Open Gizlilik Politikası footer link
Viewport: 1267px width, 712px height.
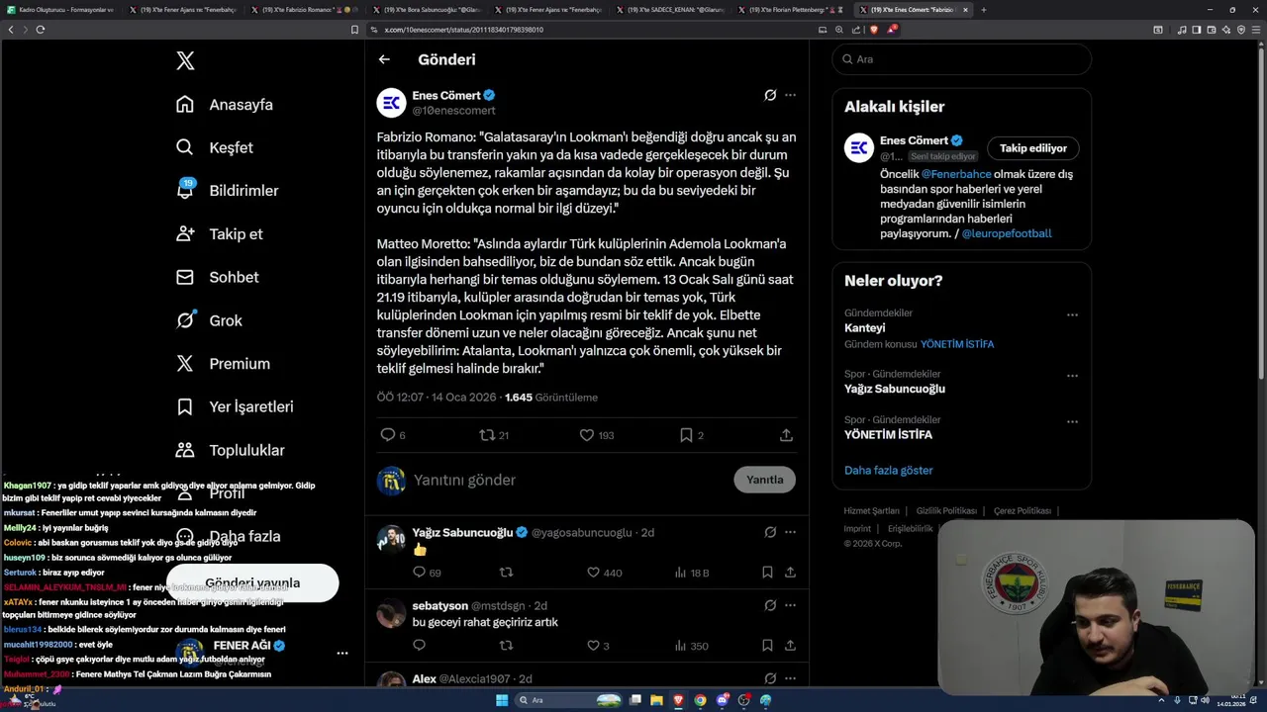(x=946, y=511)
